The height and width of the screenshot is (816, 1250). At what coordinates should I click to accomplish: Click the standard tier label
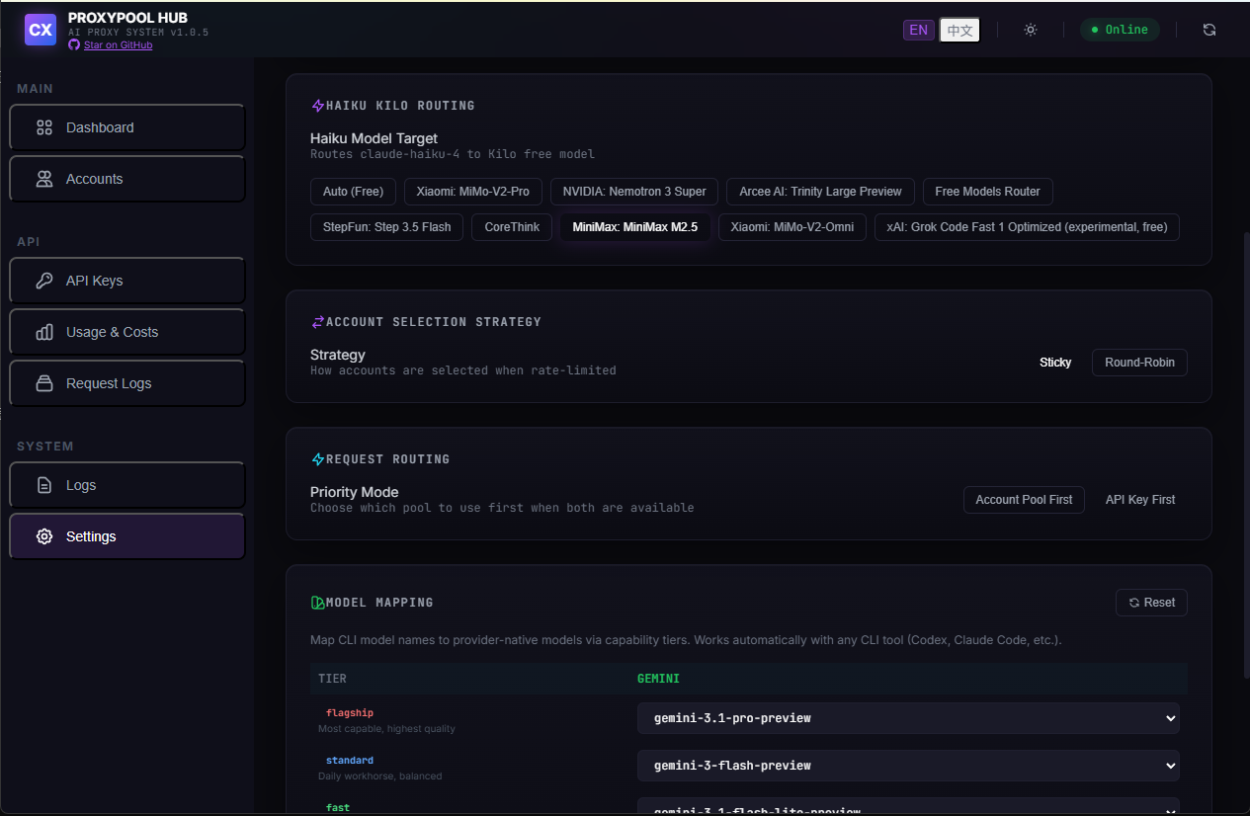350,761
